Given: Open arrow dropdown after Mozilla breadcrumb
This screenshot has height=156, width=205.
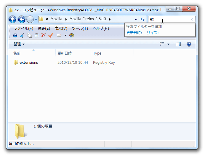Looking at the screenshot, I should [x=66, y=19].
